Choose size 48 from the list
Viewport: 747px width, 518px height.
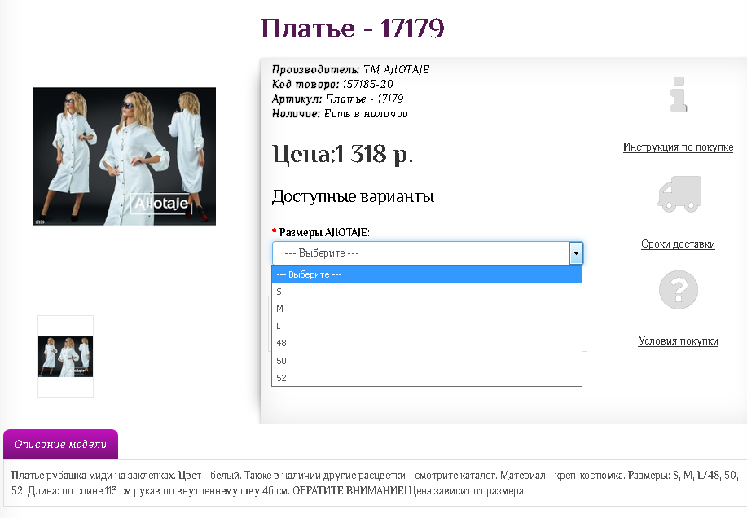[427, 343]
